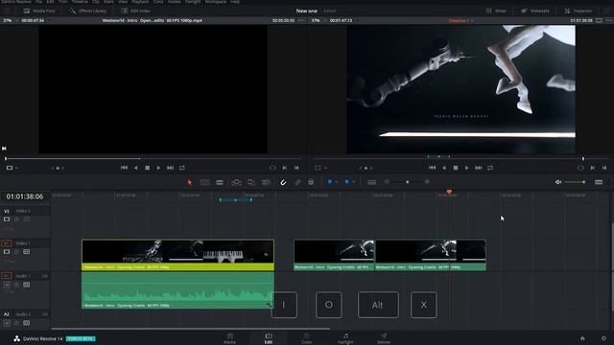Open project manager via home icon

(x=582, y=338)
